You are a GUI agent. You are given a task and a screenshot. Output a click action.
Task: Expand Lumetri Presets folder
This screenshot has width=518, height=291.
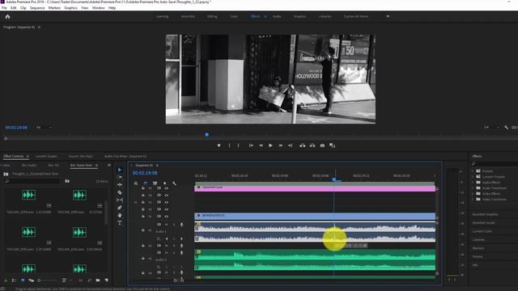tap(473, 176)
